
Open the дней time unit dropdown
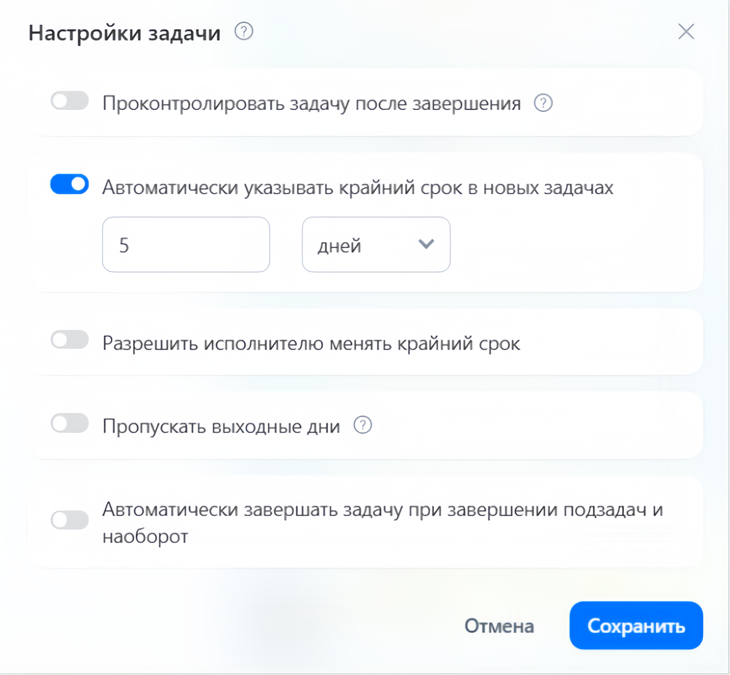[376, 244]
